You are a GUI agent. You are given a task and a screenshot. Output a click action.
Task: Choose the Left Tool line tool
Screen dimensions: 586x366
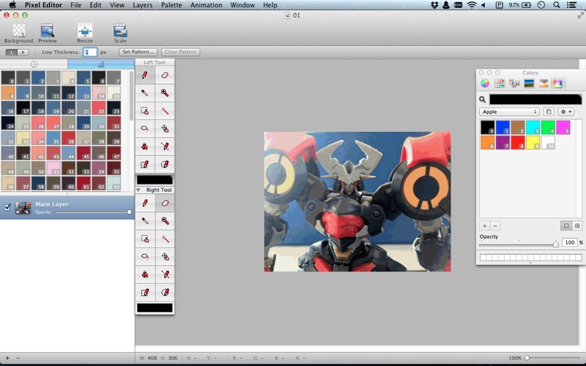coord(164,146)
